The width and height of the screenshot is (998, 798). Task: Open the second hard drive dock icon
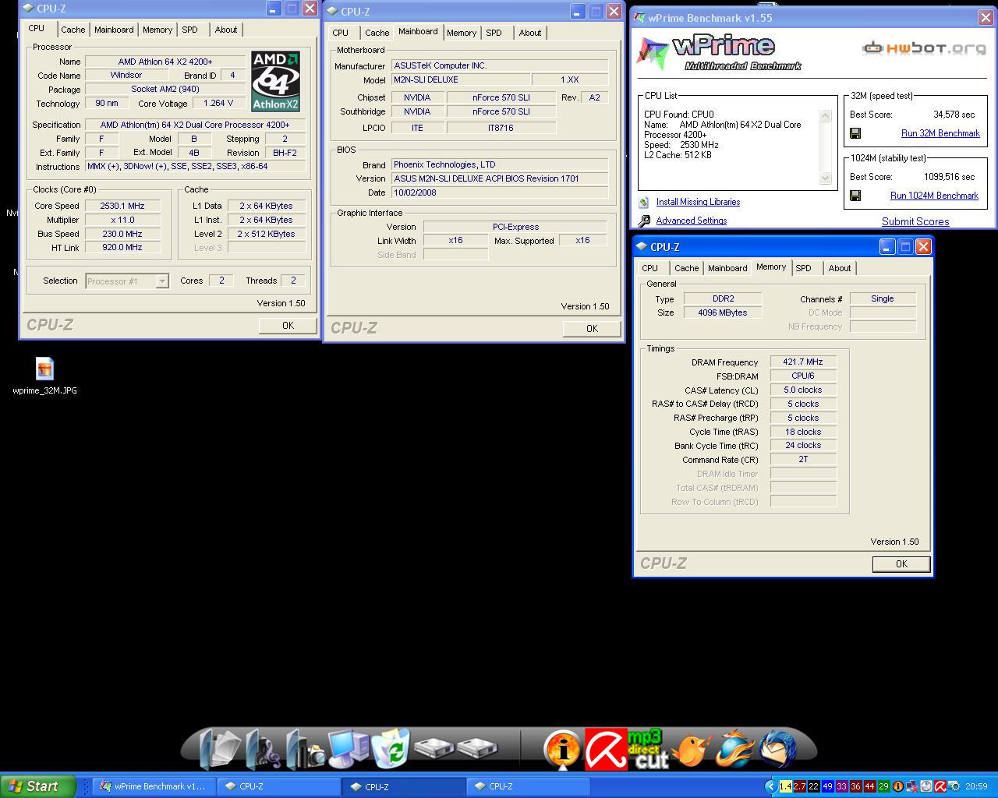coord(476,749)
